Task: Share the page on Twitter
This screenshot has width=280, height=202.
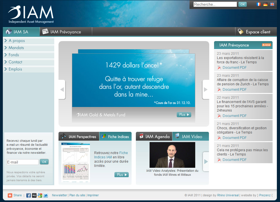Action: pos(46,195)
